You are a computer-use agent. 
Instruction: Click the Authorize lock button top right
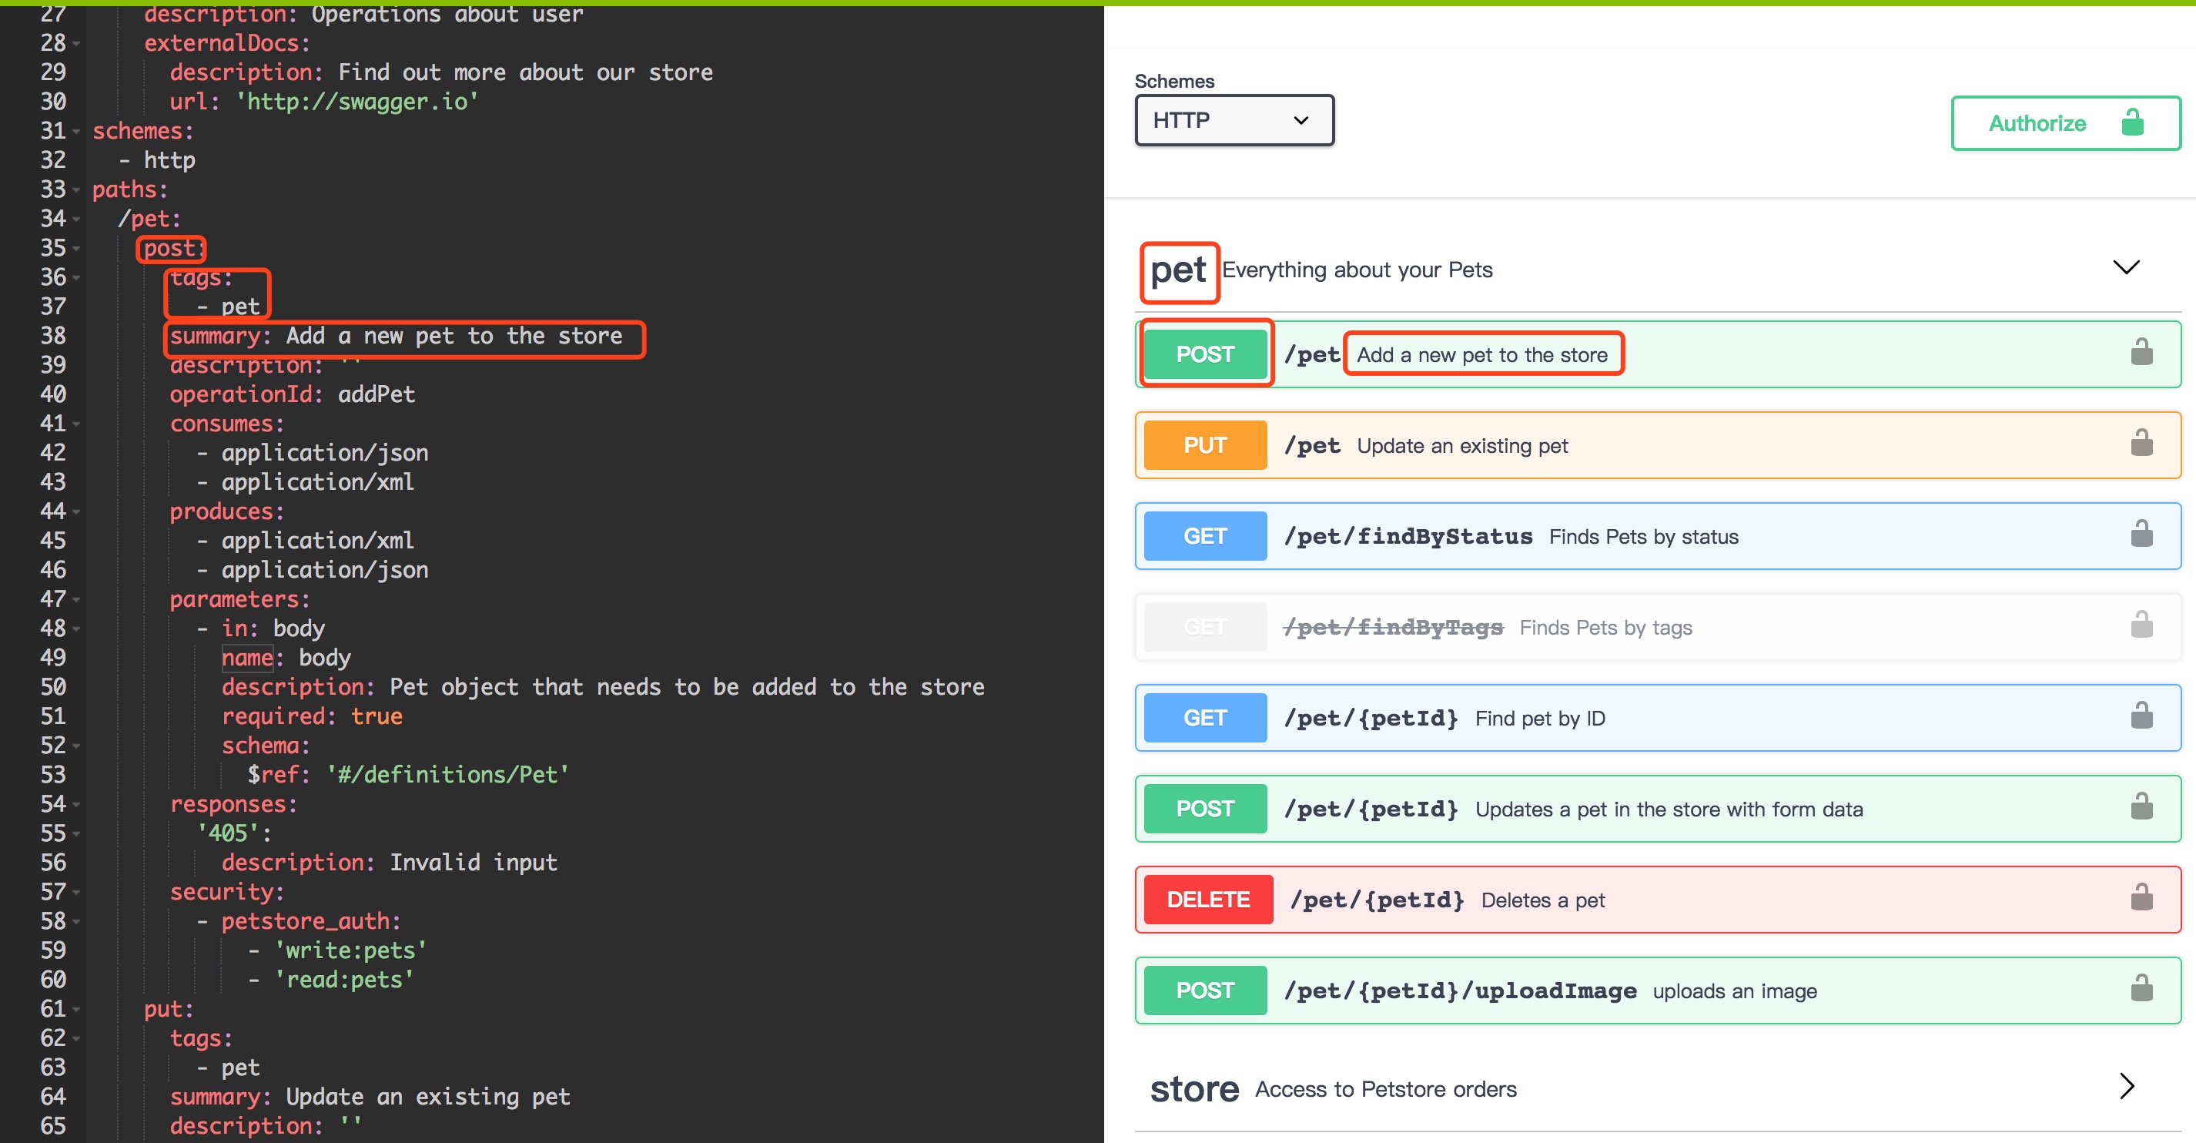pyautogui.click(x=2065, y=122)
